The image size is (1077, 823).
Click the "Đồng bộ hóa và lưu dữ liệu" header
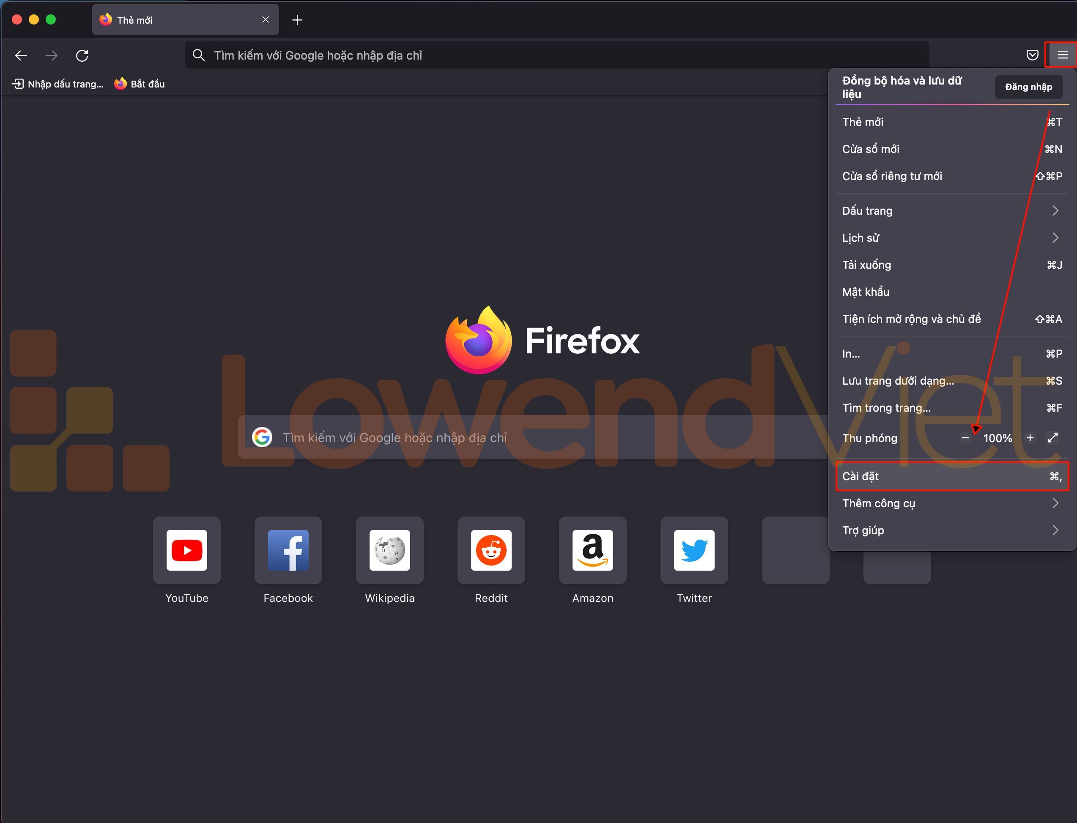(x=902, y=87)
